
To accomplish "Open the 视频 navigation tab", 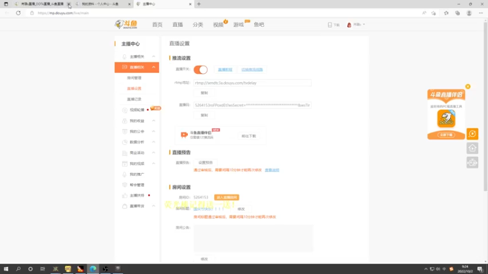I will [x=218, y=24].
